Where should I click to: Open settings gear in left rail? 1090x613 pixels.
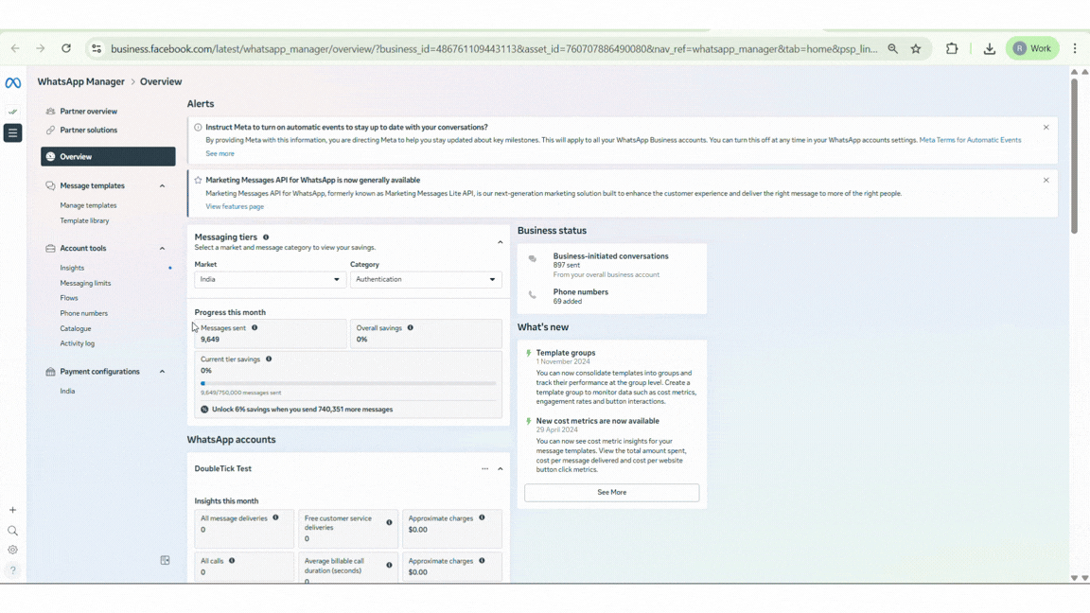[x=13, y=550]
